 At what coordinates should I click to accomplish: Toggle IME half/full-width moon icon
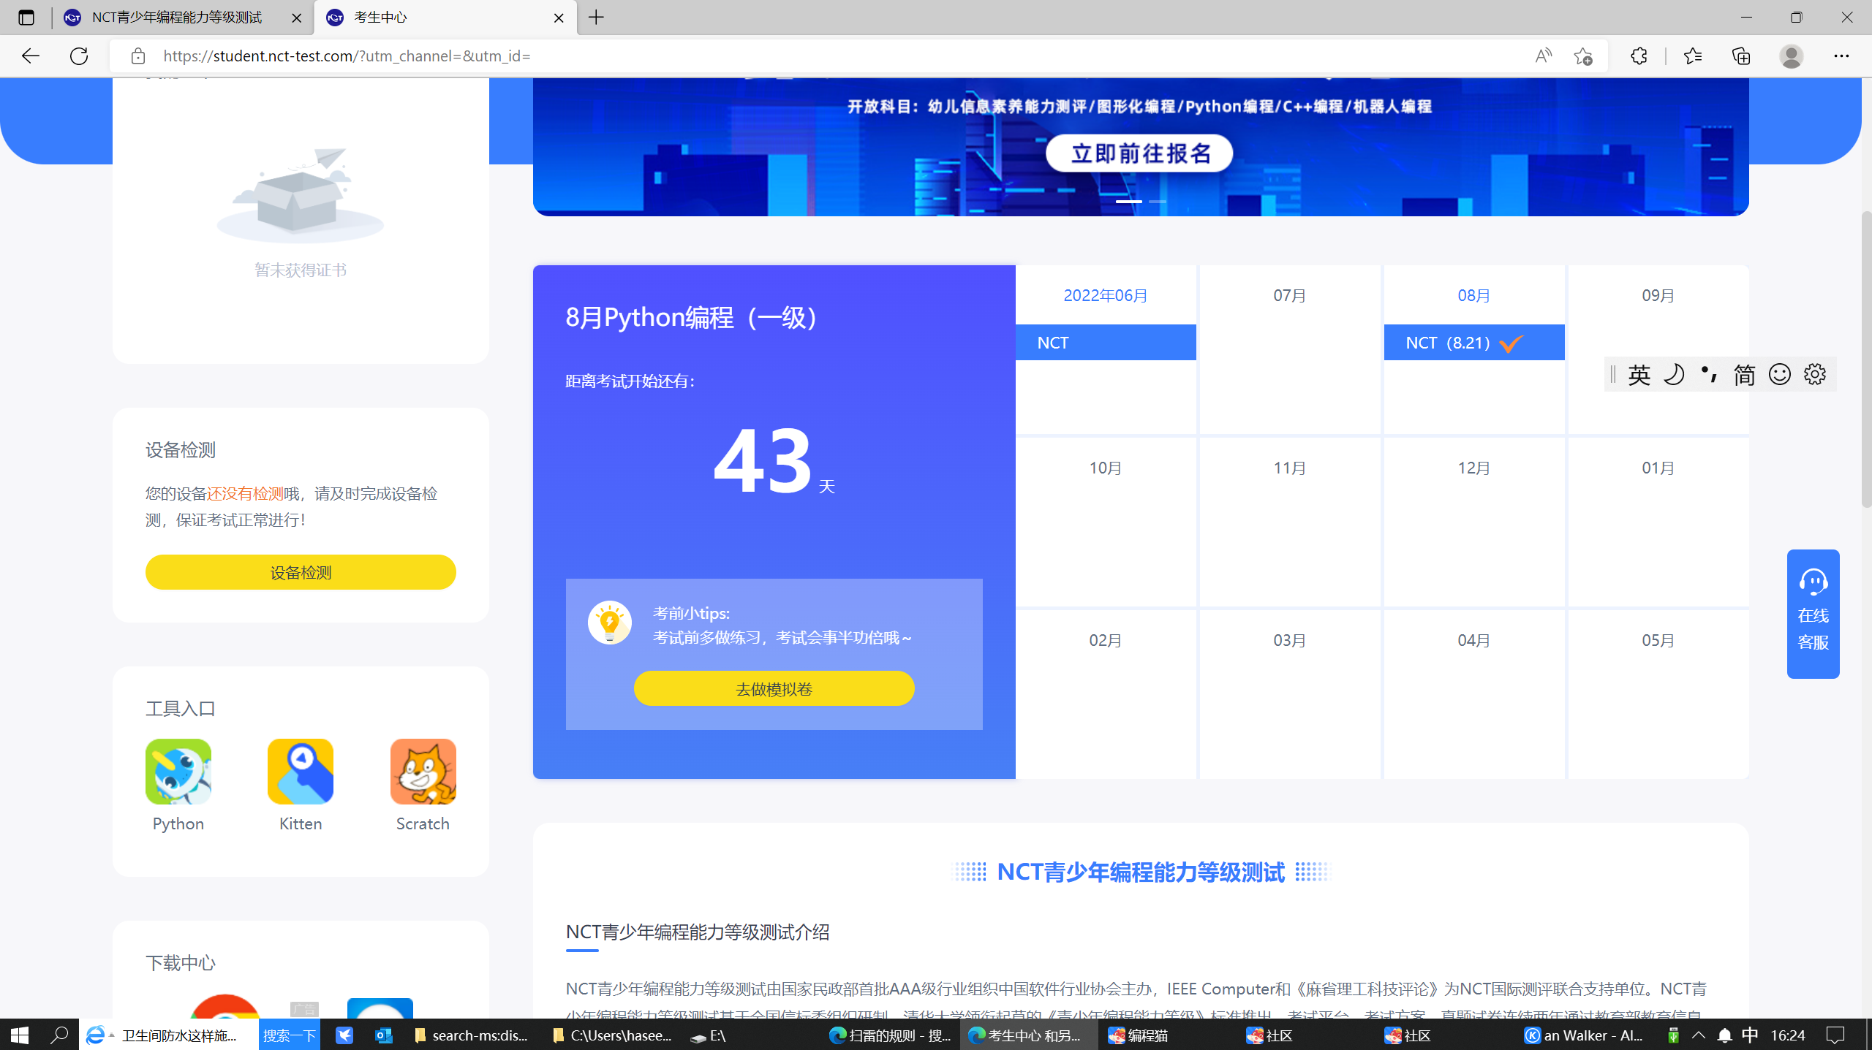point(1674,374)
